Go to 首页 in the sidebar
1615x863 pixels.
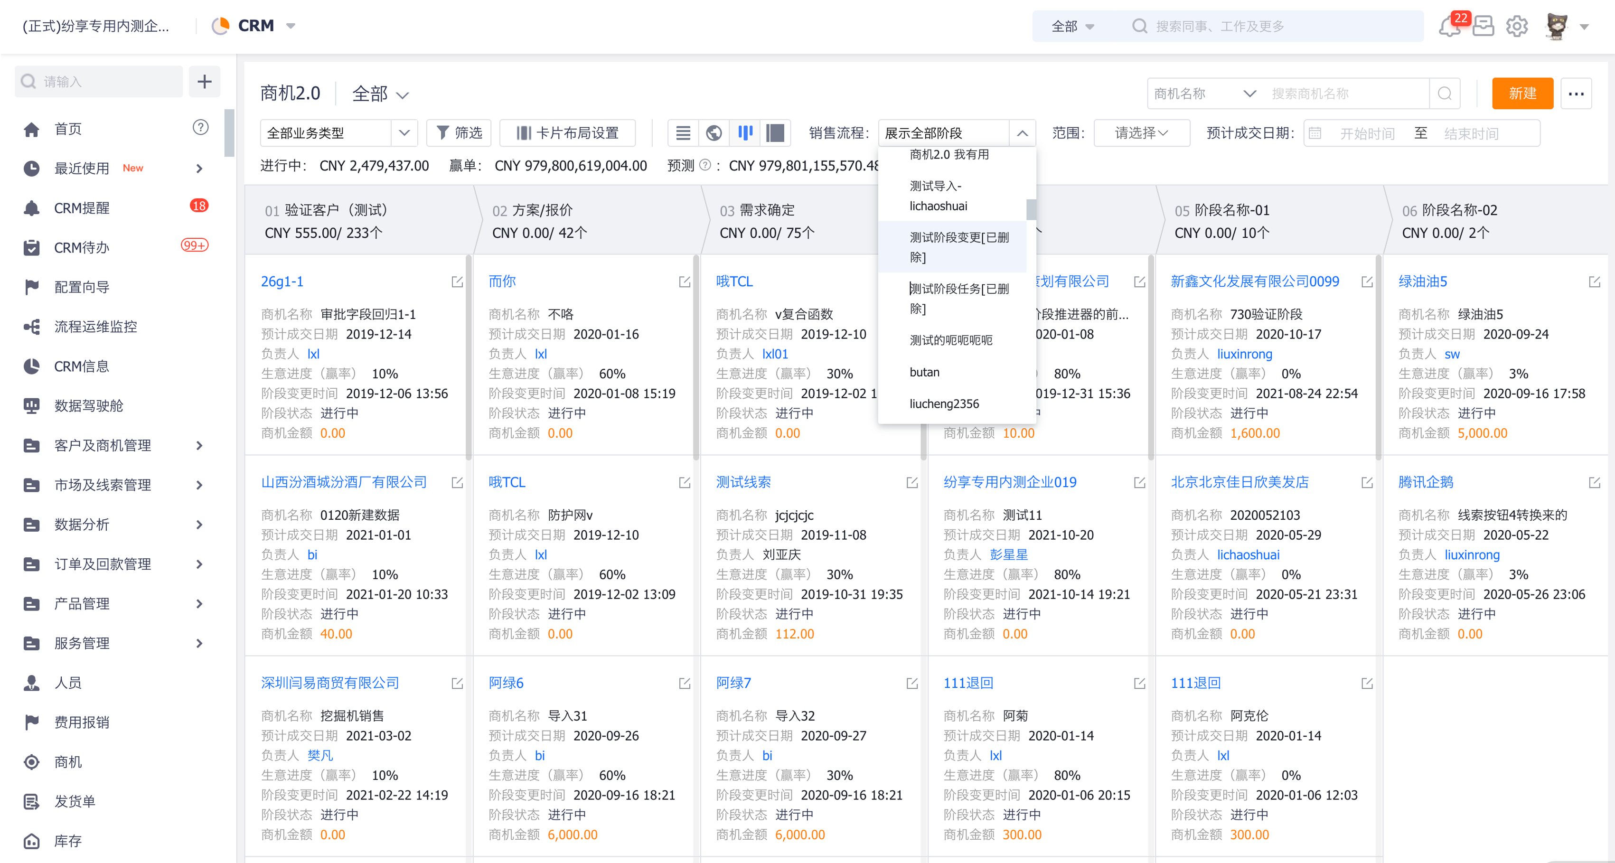pos(68,129)
